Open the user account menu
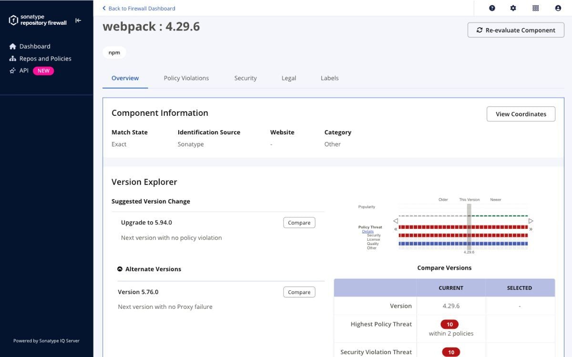The width and height of the screenshot is (572, 357). (x=558, y=8)
